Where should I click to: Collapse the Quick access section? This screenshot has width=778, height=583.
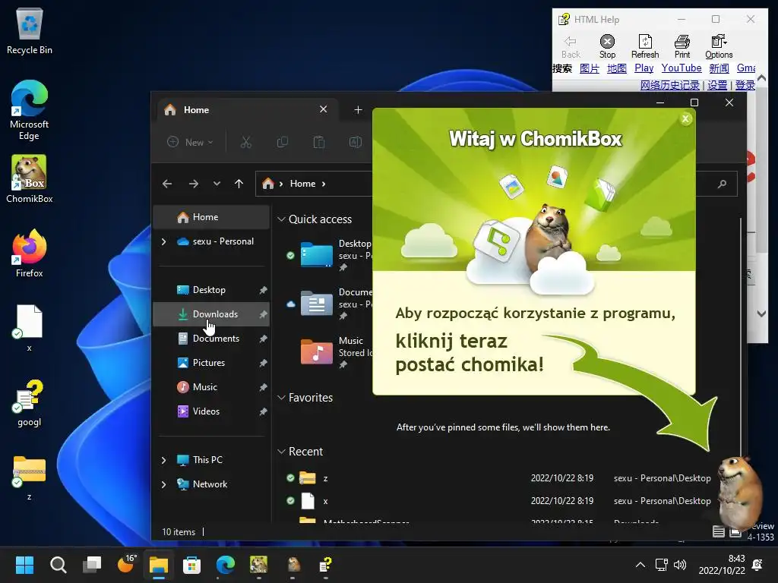click(x=281, y=219)
